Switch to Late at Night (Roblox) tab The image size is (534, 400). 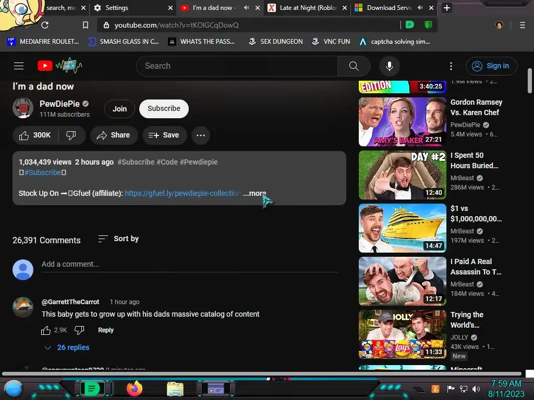(x=308, y=8)
